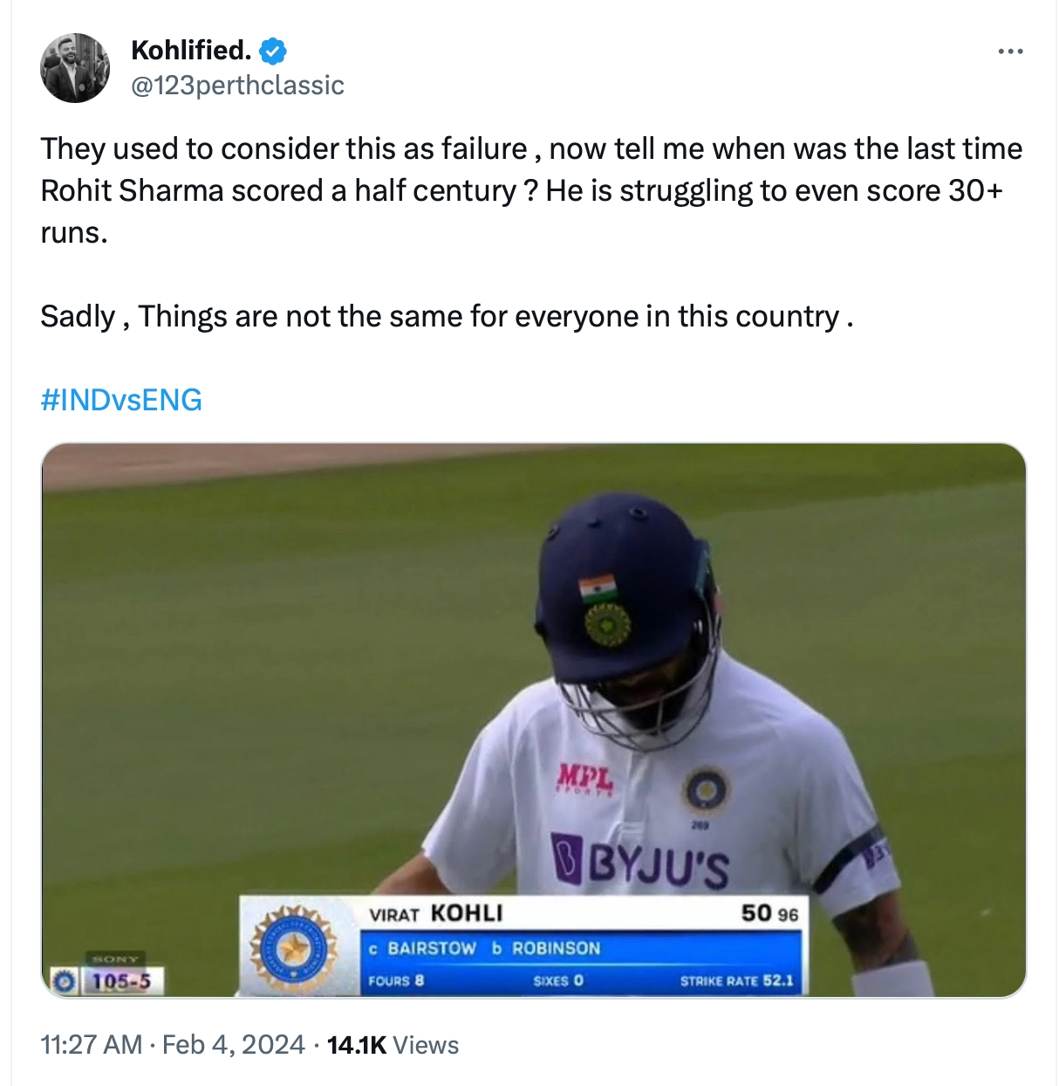Open the three-dot more options menu

coord(1010,52)
